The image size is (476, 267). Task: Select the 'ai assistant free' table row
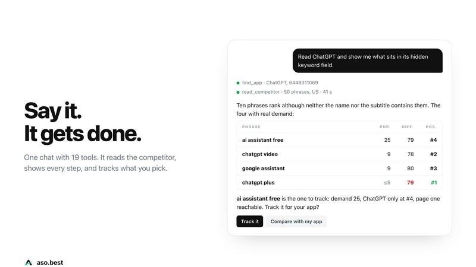pos(339,140)
